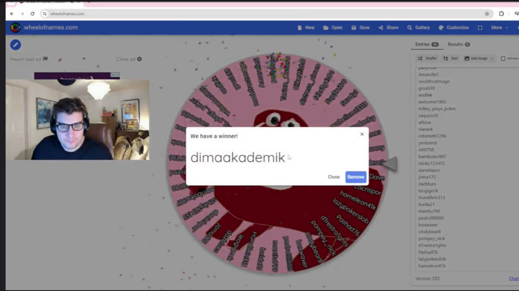Open a saved wheel

[x=333, y=28]
